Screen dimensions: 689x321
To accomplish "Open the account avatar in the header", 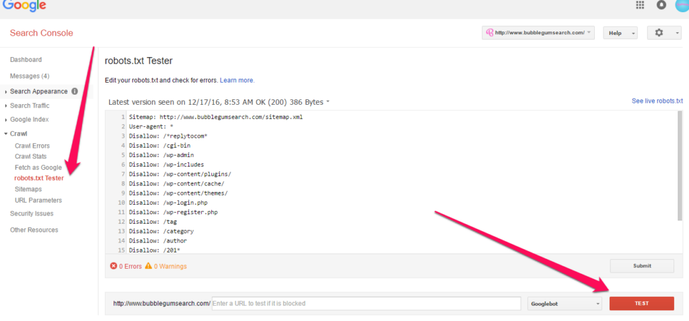I will pos(682,5).
